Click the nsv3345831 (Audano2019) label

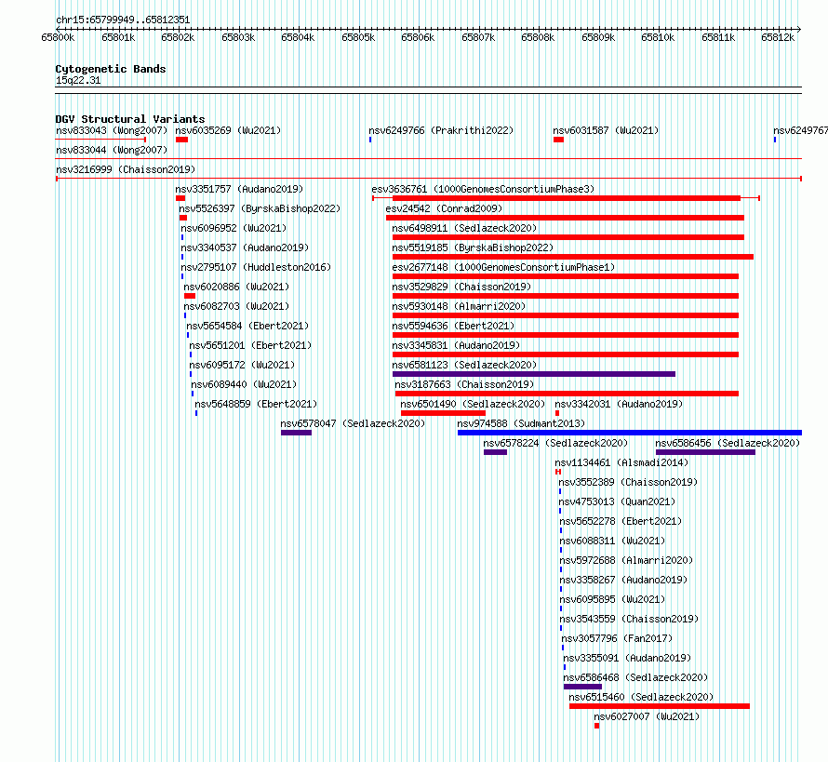(456, 345)
